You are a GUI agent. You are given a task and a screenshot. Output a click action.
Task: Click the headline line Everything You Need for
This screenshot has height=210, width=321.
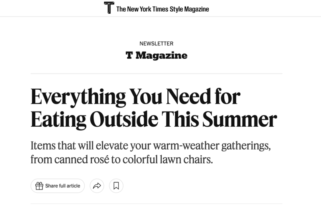[135, 97]
